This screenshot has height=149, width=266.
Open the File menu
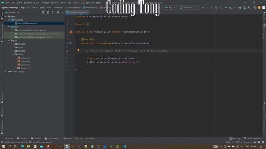pos(7,3)
